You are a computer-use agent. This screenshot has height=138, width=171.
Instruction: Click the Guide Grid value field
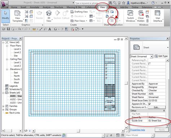pyautogui.click(x=157, y=121)
